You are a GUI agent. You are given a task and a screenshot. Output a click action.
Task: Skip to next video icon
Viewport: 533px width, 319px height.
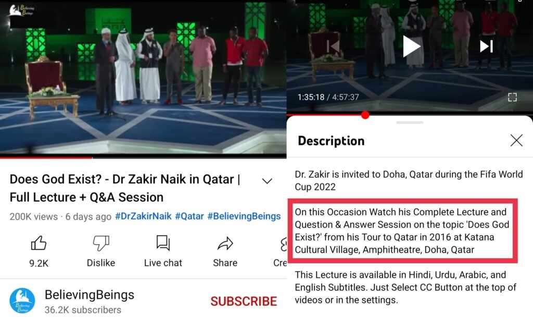click(x=487, y=46)
